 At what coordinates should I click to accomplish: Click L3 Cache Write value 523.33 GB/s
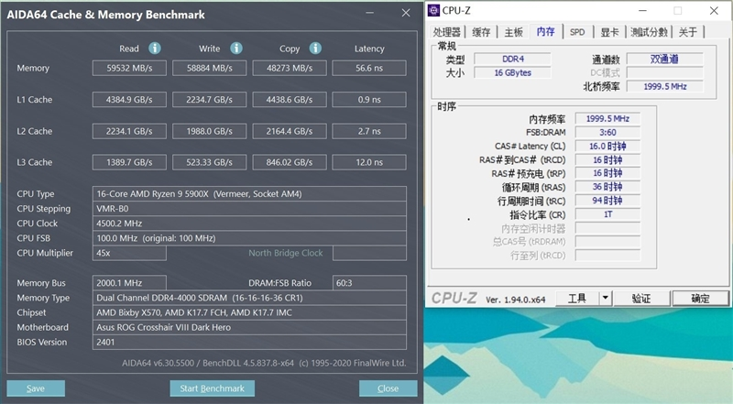point(210,162)
